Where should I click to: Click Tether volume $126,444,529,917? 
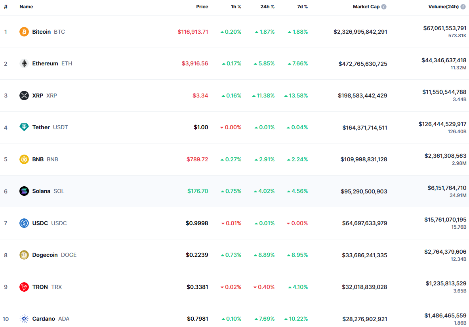pos(442,124)
